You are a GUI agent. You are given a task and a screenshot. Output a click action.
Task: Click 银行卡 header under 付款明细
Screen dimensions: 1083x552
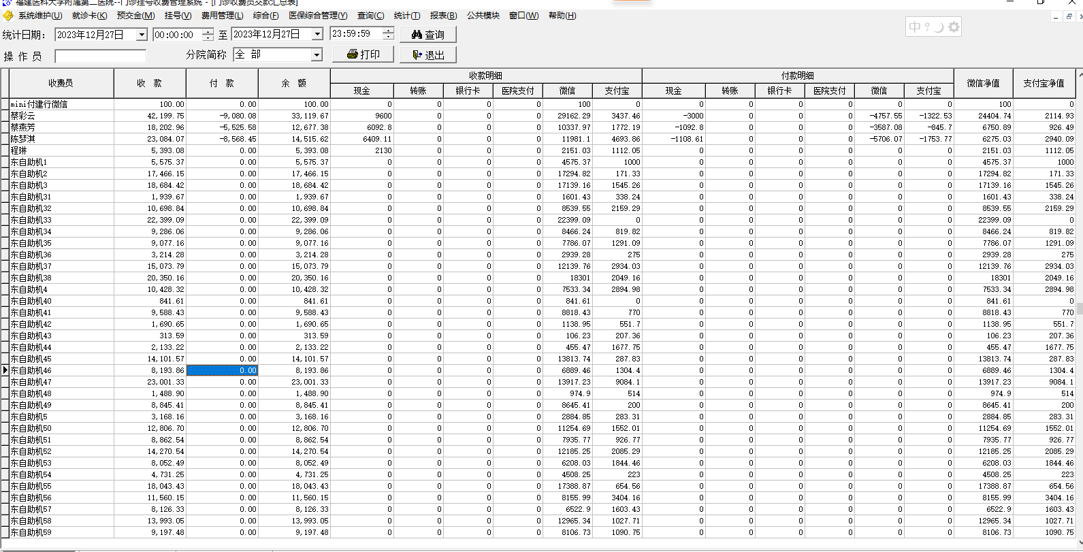780,91
